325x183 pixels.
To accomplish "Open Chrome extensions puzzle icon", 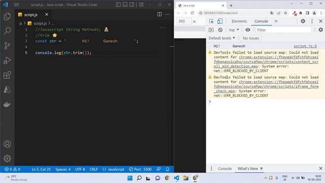I will click(x=301, y=13).
